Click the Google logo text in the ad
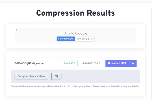 pyautogui.click(x=81, y=33)
